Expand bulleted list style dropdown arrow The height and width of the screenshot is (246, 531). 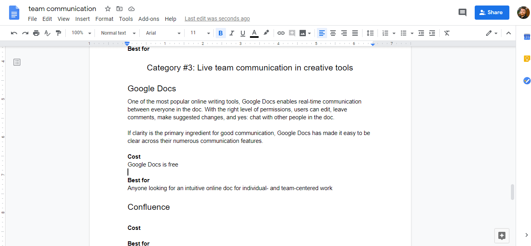click(x=412, y=33)
